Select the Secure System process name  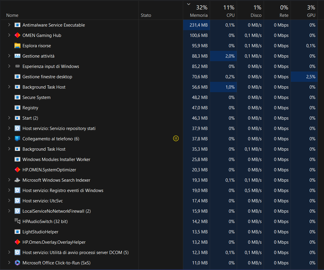tap(36, 97)
